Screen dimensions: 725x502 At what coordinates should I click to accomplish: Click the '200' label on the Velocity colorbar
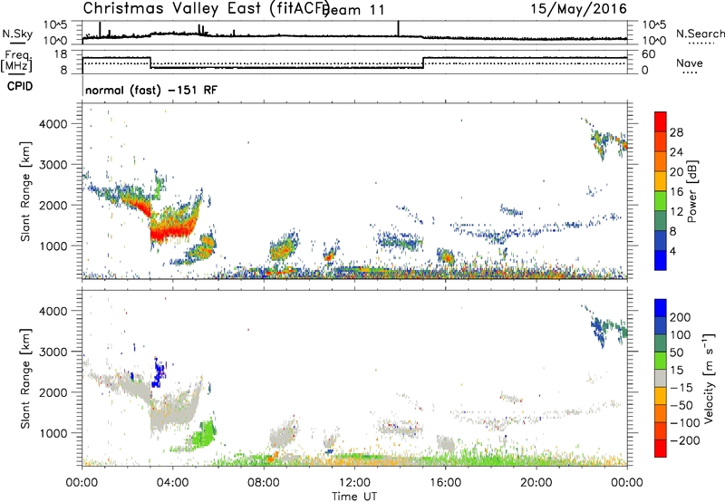coord(681,317)
